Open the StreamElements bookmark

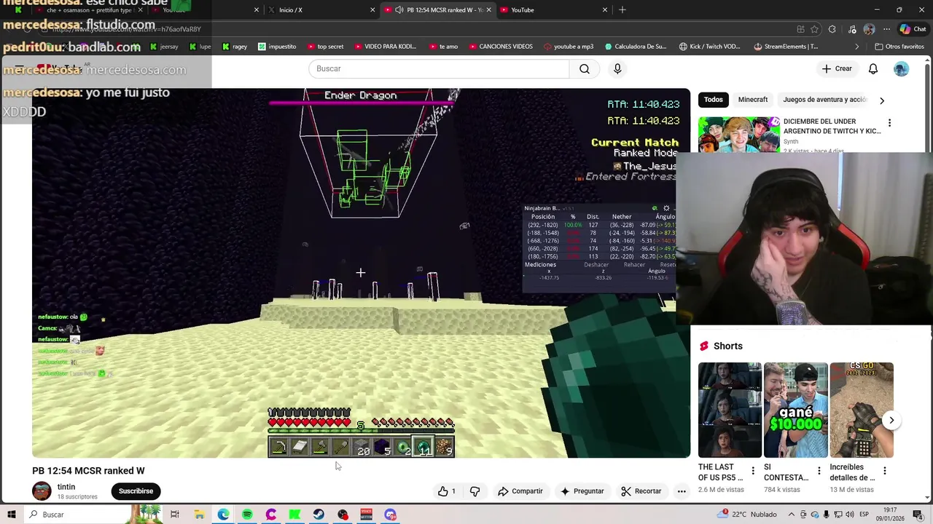[786, 47]
